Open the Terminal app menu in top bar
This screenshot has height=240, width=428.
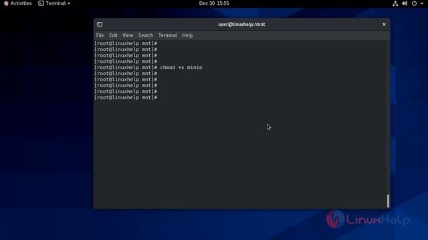pyautogui.click(x=54, y=3)
